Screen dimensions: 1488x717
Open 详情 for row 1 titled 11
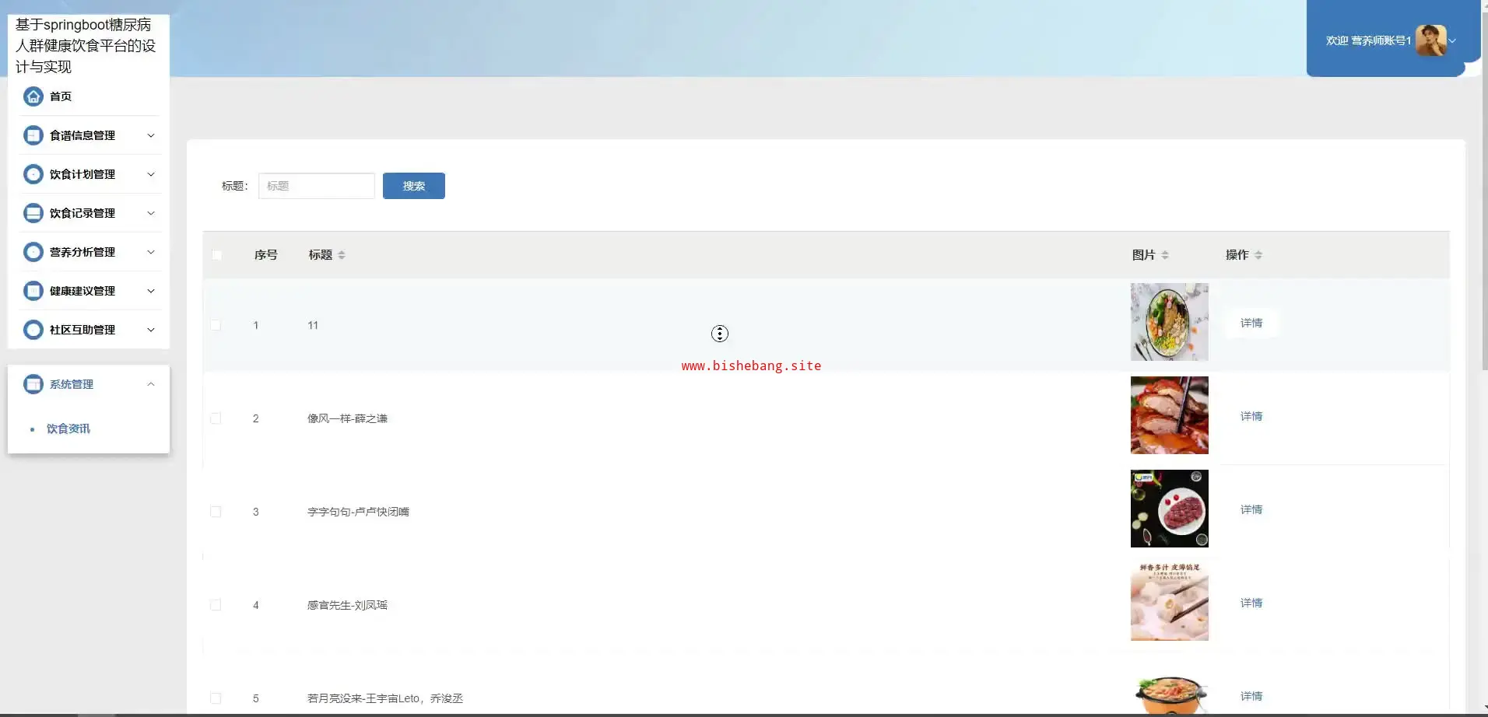(1251, 323)
